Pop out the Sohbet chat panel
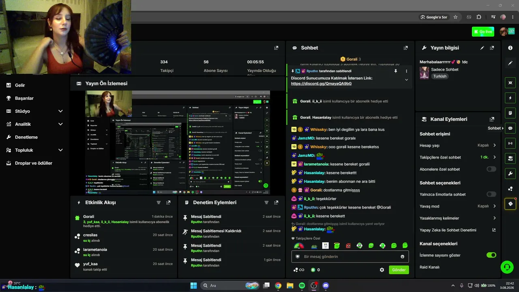Viewport: 519px width, 292px height. (x=405, y=48)
